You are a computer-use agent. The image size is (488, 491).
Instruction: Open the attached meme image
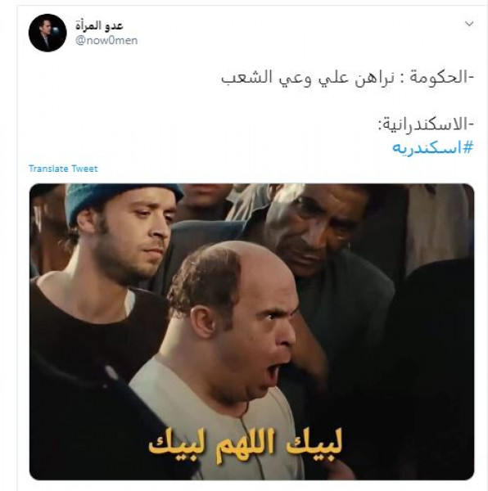[252, 331]
